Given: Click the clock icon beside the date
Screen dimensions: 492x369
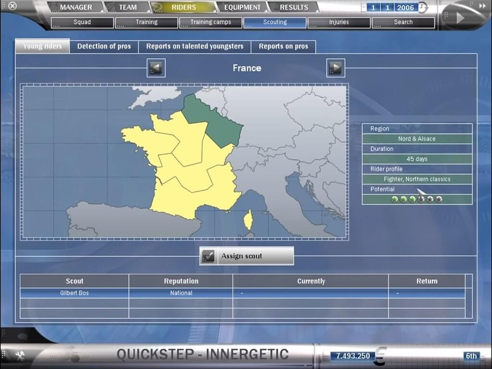Looking at the screenshot, I should [423, 7].
